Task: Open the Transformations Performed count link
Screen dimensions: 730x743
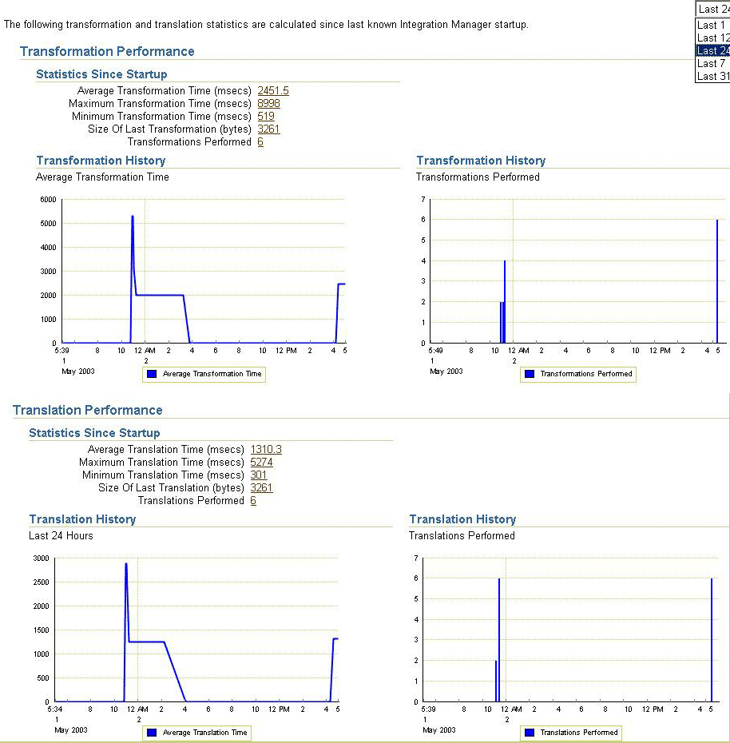Action: tap(260, 141)
